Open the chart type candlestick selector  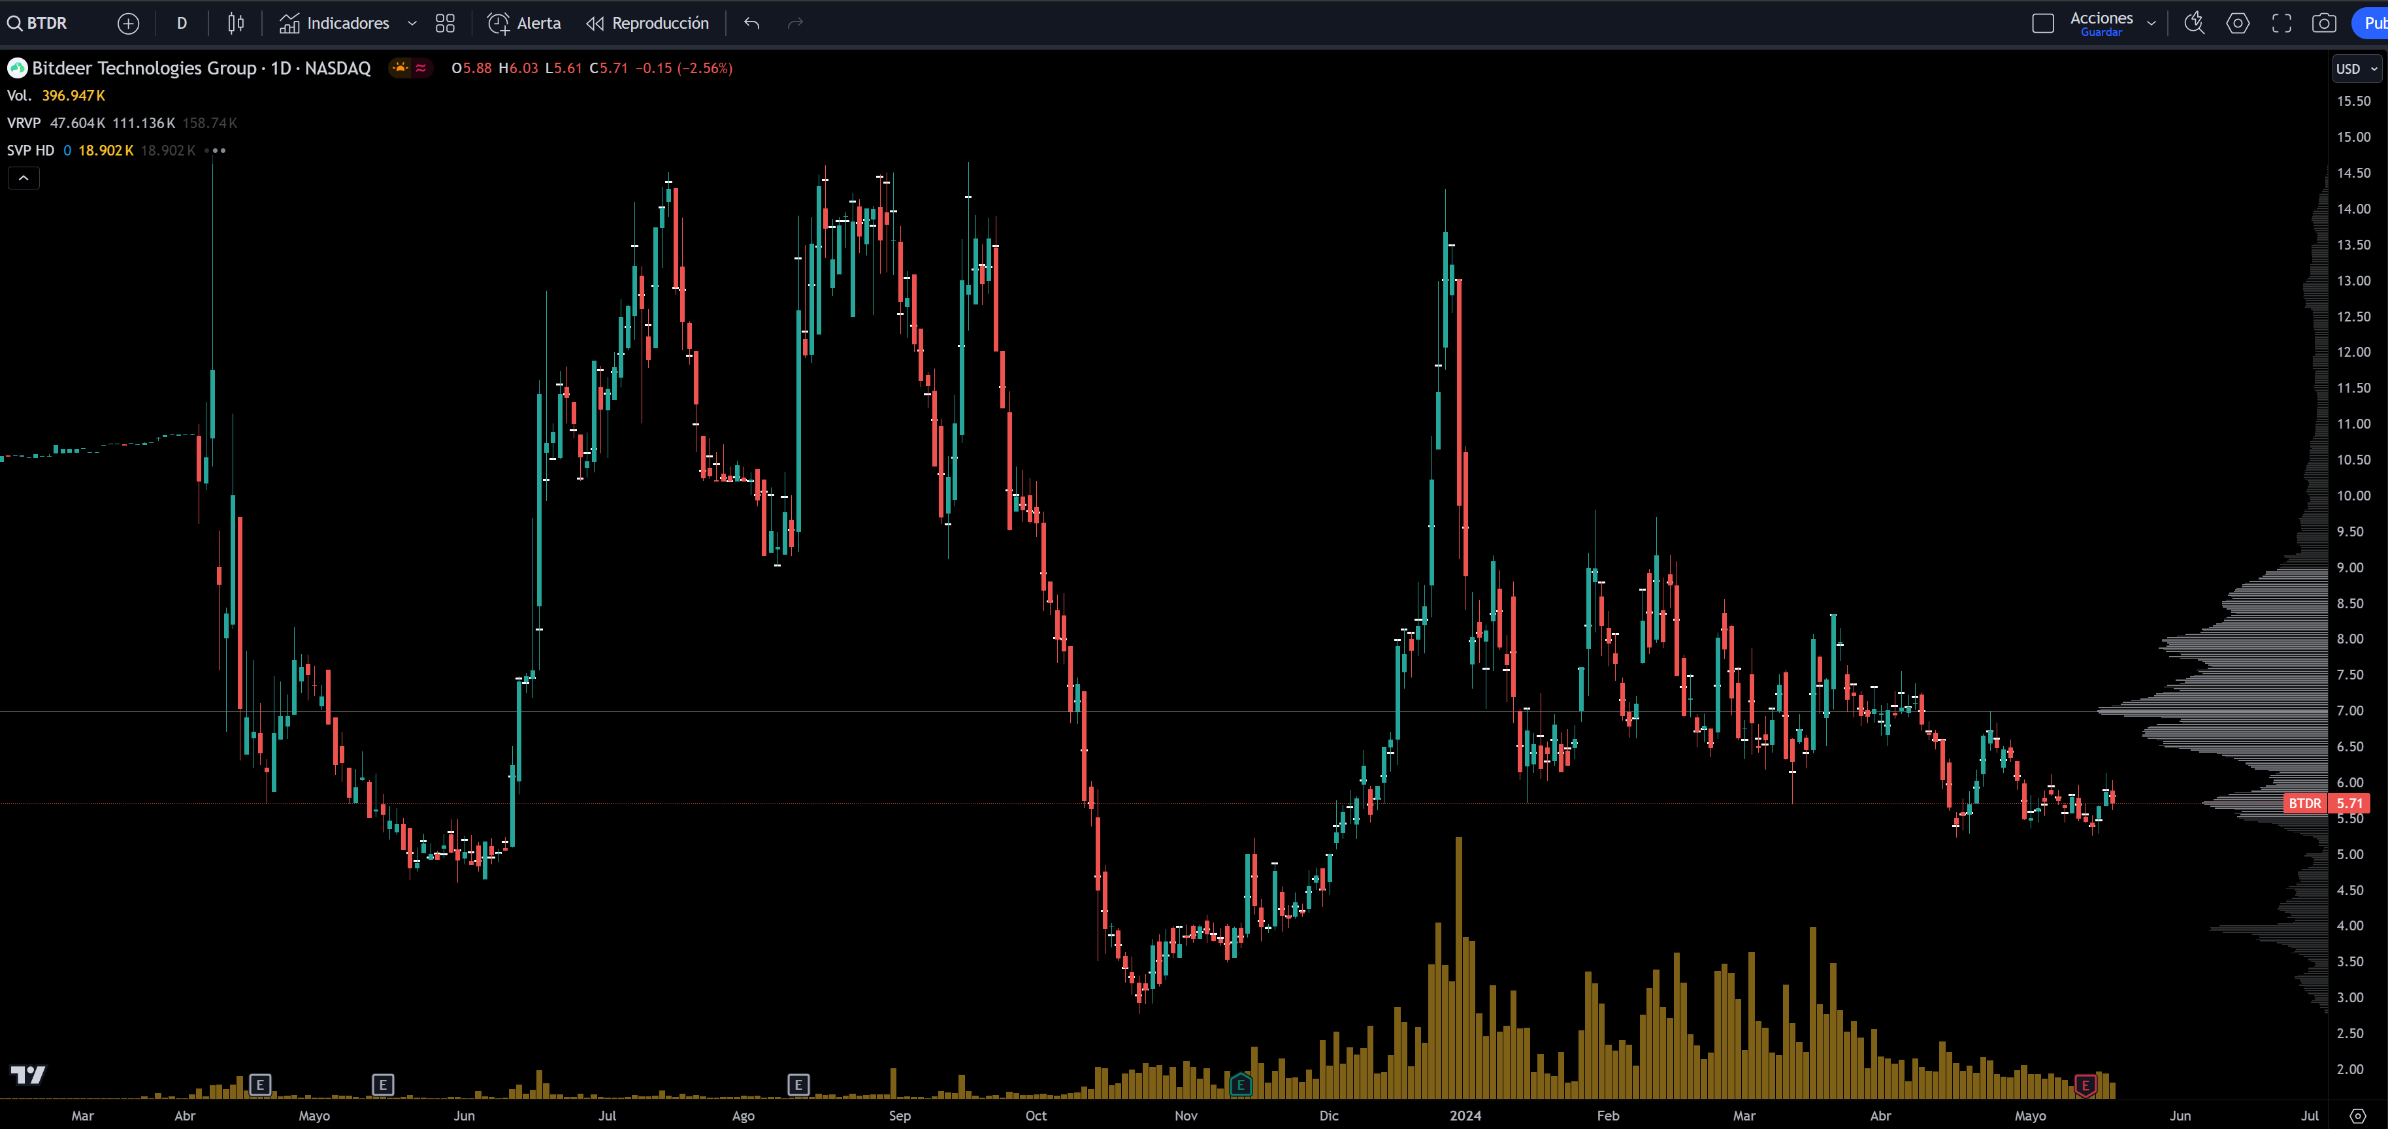click(237, 23)
